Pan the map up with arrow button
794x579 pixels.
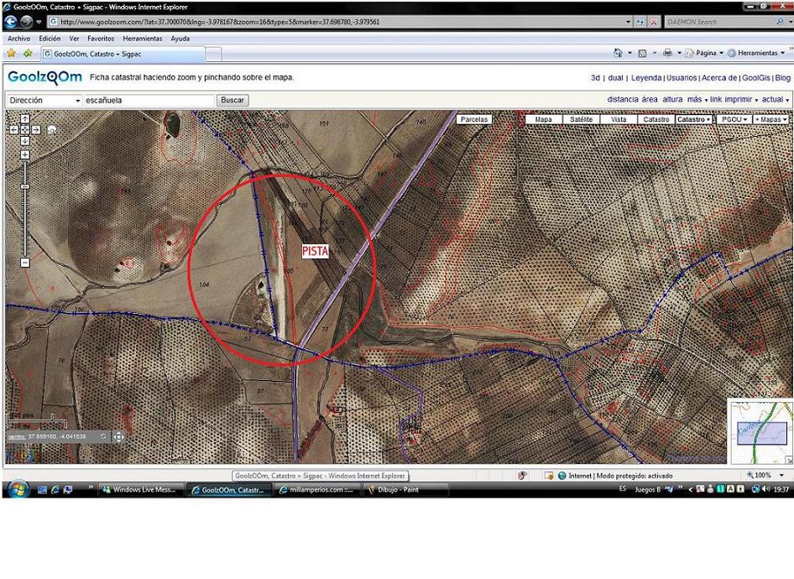[24, 120]
